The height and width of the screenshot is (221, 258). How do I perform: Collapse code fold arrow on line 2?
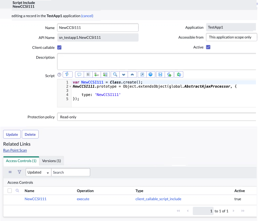pos(70,87)
